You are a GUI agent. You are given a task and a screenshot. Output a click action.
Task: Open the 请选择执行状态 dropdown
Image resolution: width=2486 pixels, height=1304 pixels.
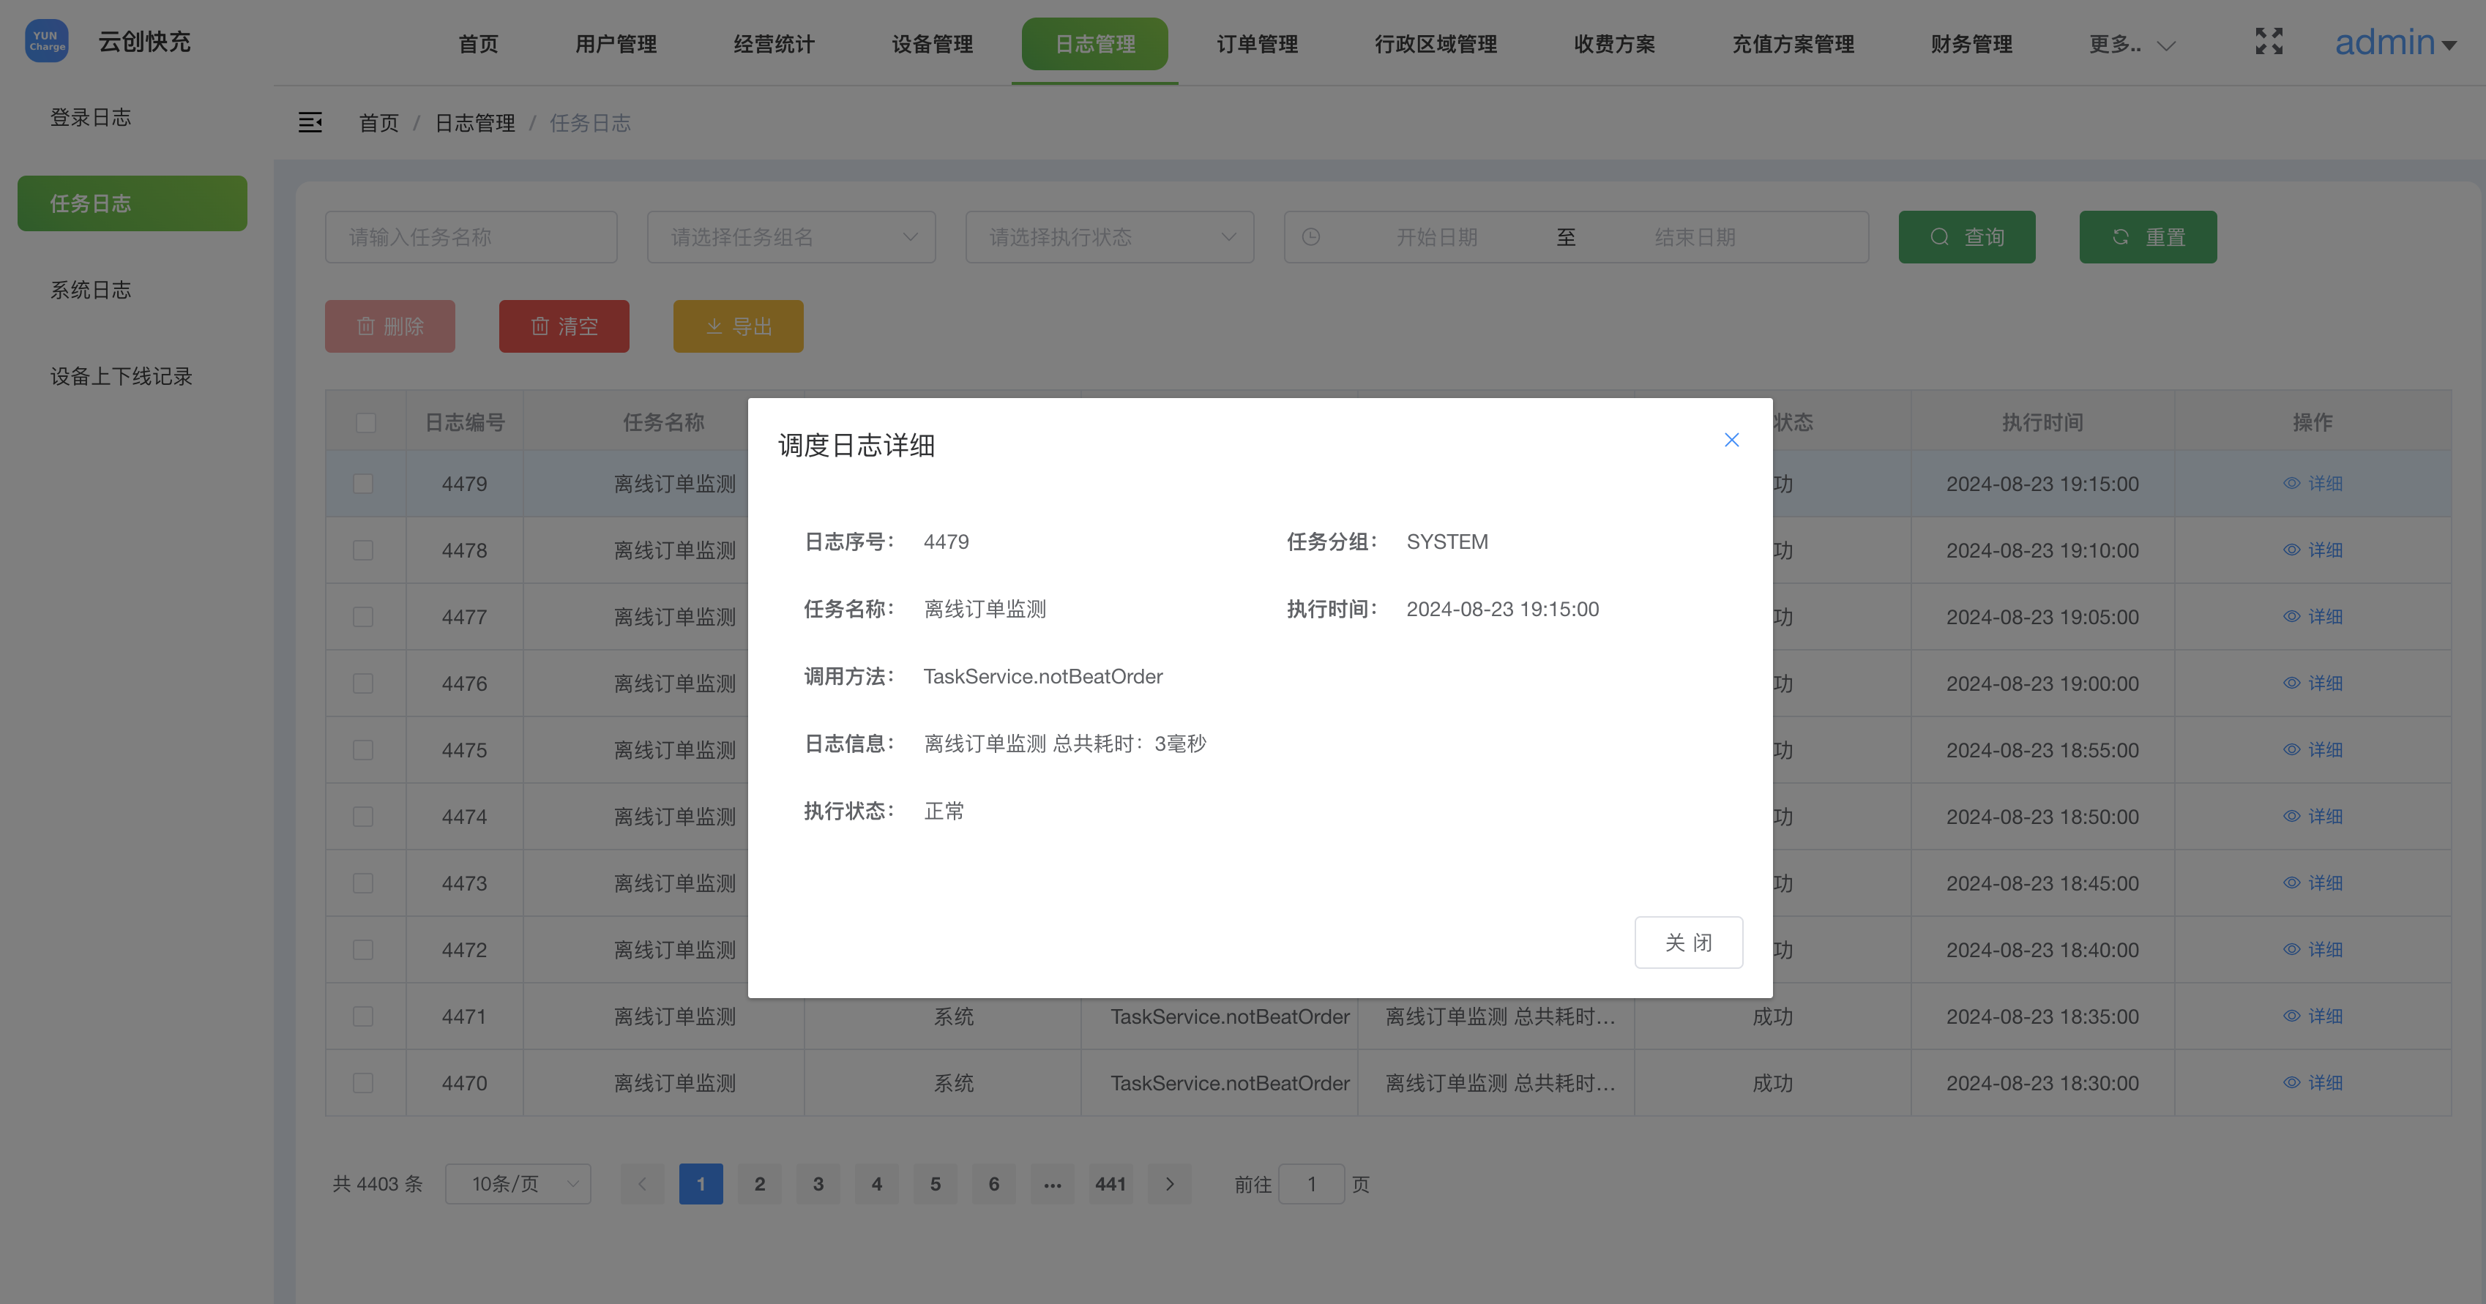tap(1110, 237)
